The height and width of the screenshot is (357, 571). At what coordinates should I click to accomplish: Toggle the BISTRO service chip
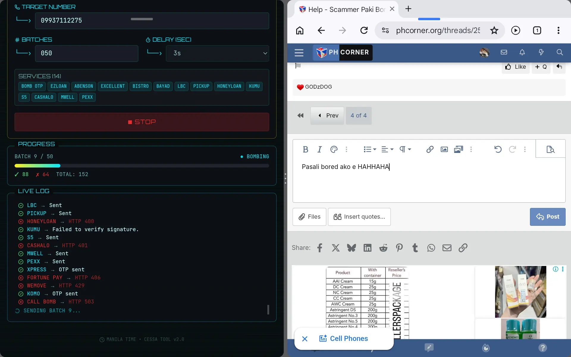pyautogui.click(x=141, y=86)
